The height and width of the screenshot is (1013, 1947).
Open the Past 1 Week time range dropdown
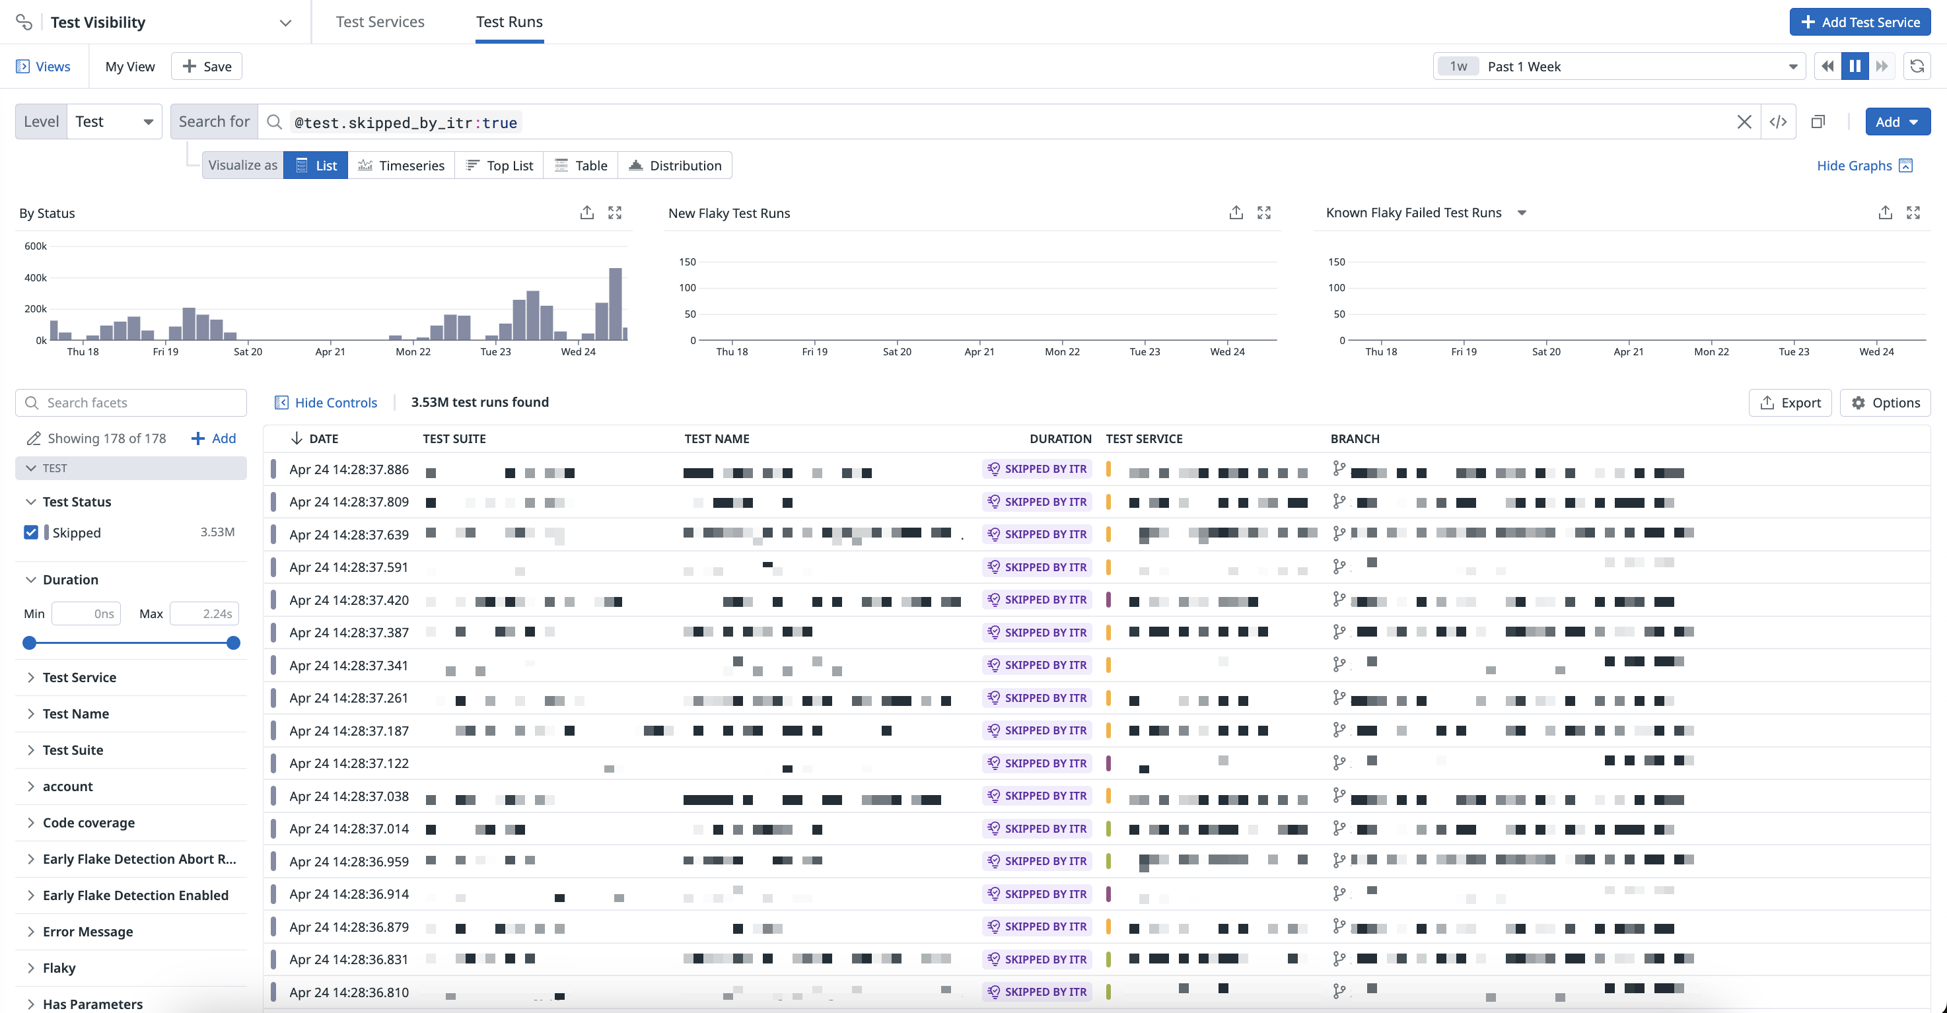click(x=1619, y=67)
